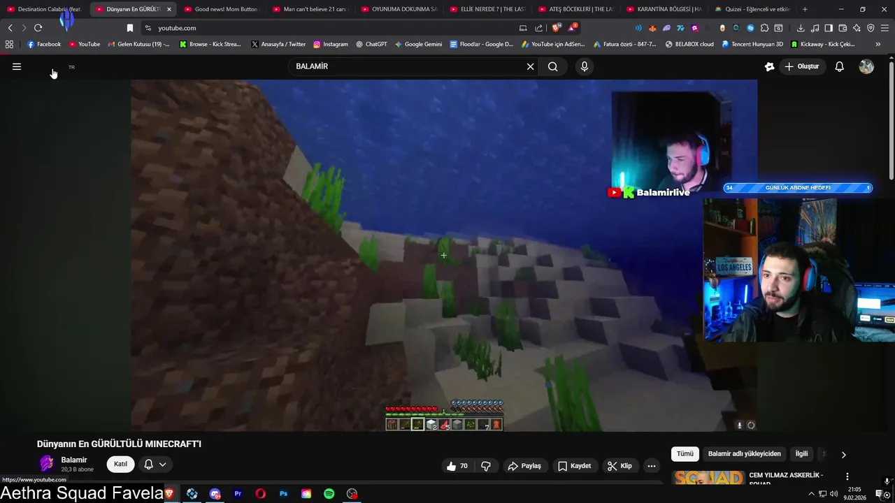Screen dimensions: 895x503
Task: Open the taskbar volume control
Action: (833, 494)
